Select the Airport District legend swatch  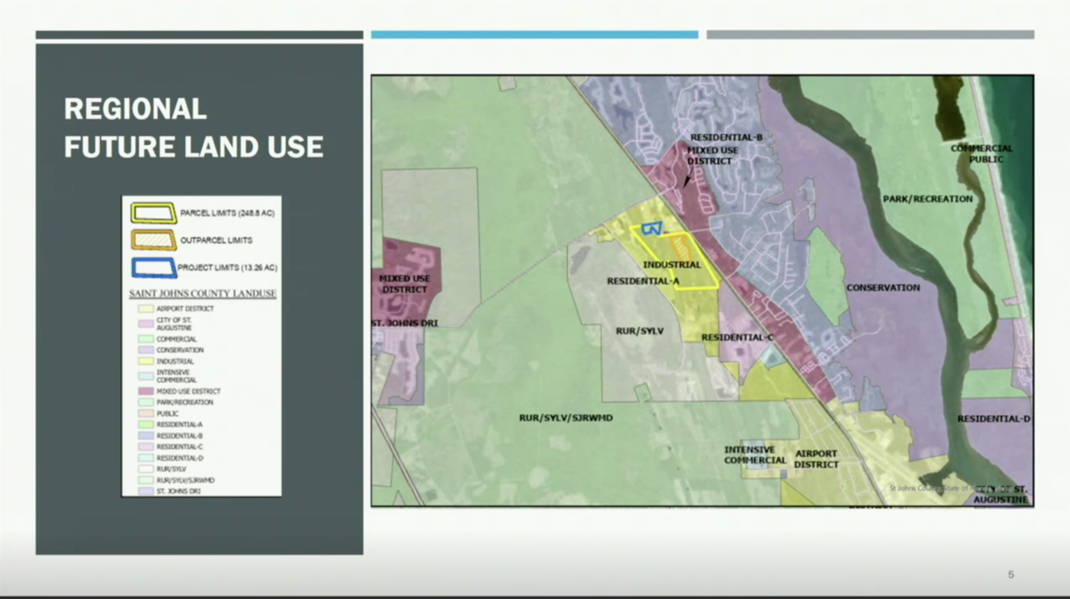146,309
